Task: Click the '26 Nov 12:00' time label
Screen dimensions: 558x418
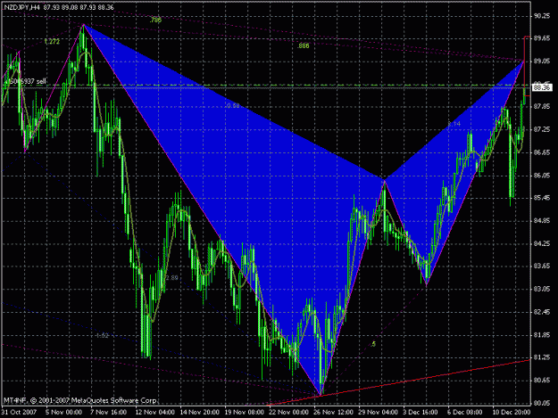Action: point(333,412)
